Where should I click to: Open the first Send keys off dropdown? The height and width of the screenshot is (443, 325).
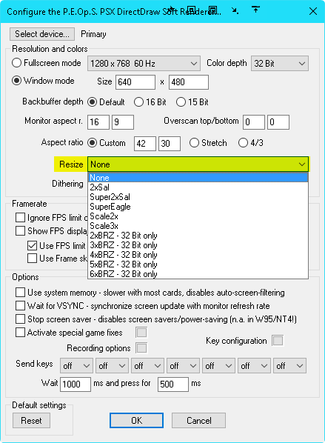(76, 366)
